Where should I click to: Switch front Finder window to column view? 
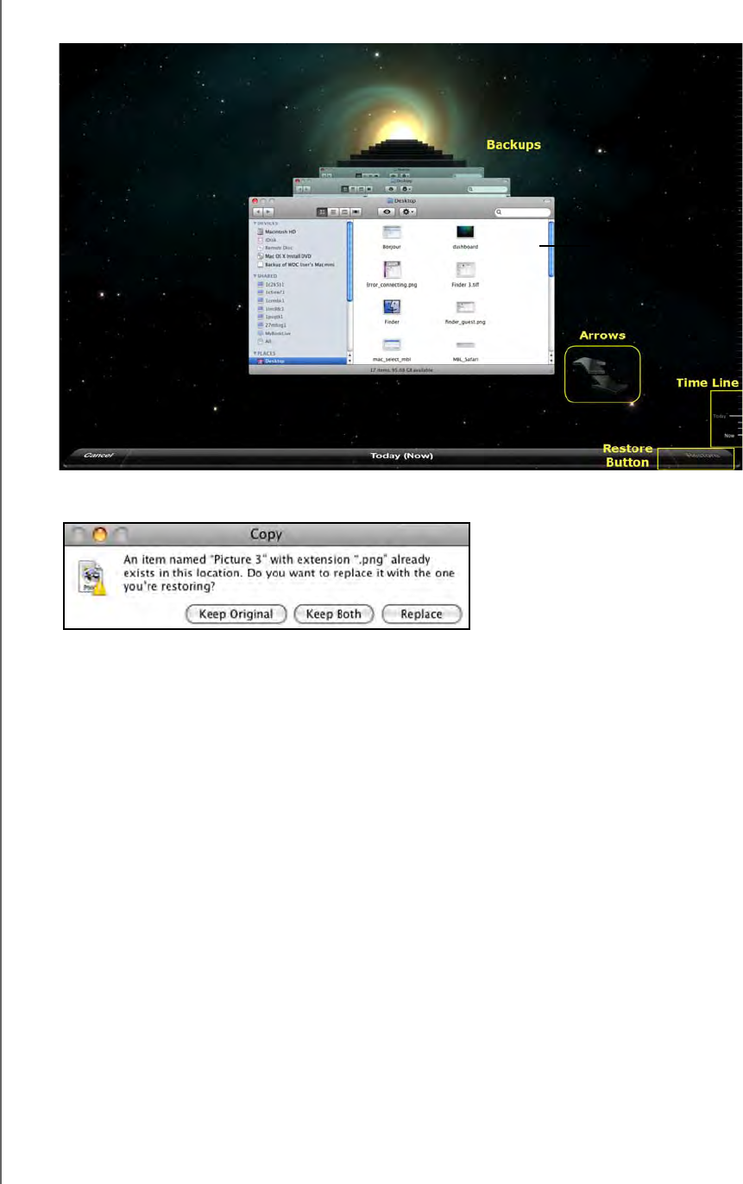pyautogui.click(x=344, y=211)
